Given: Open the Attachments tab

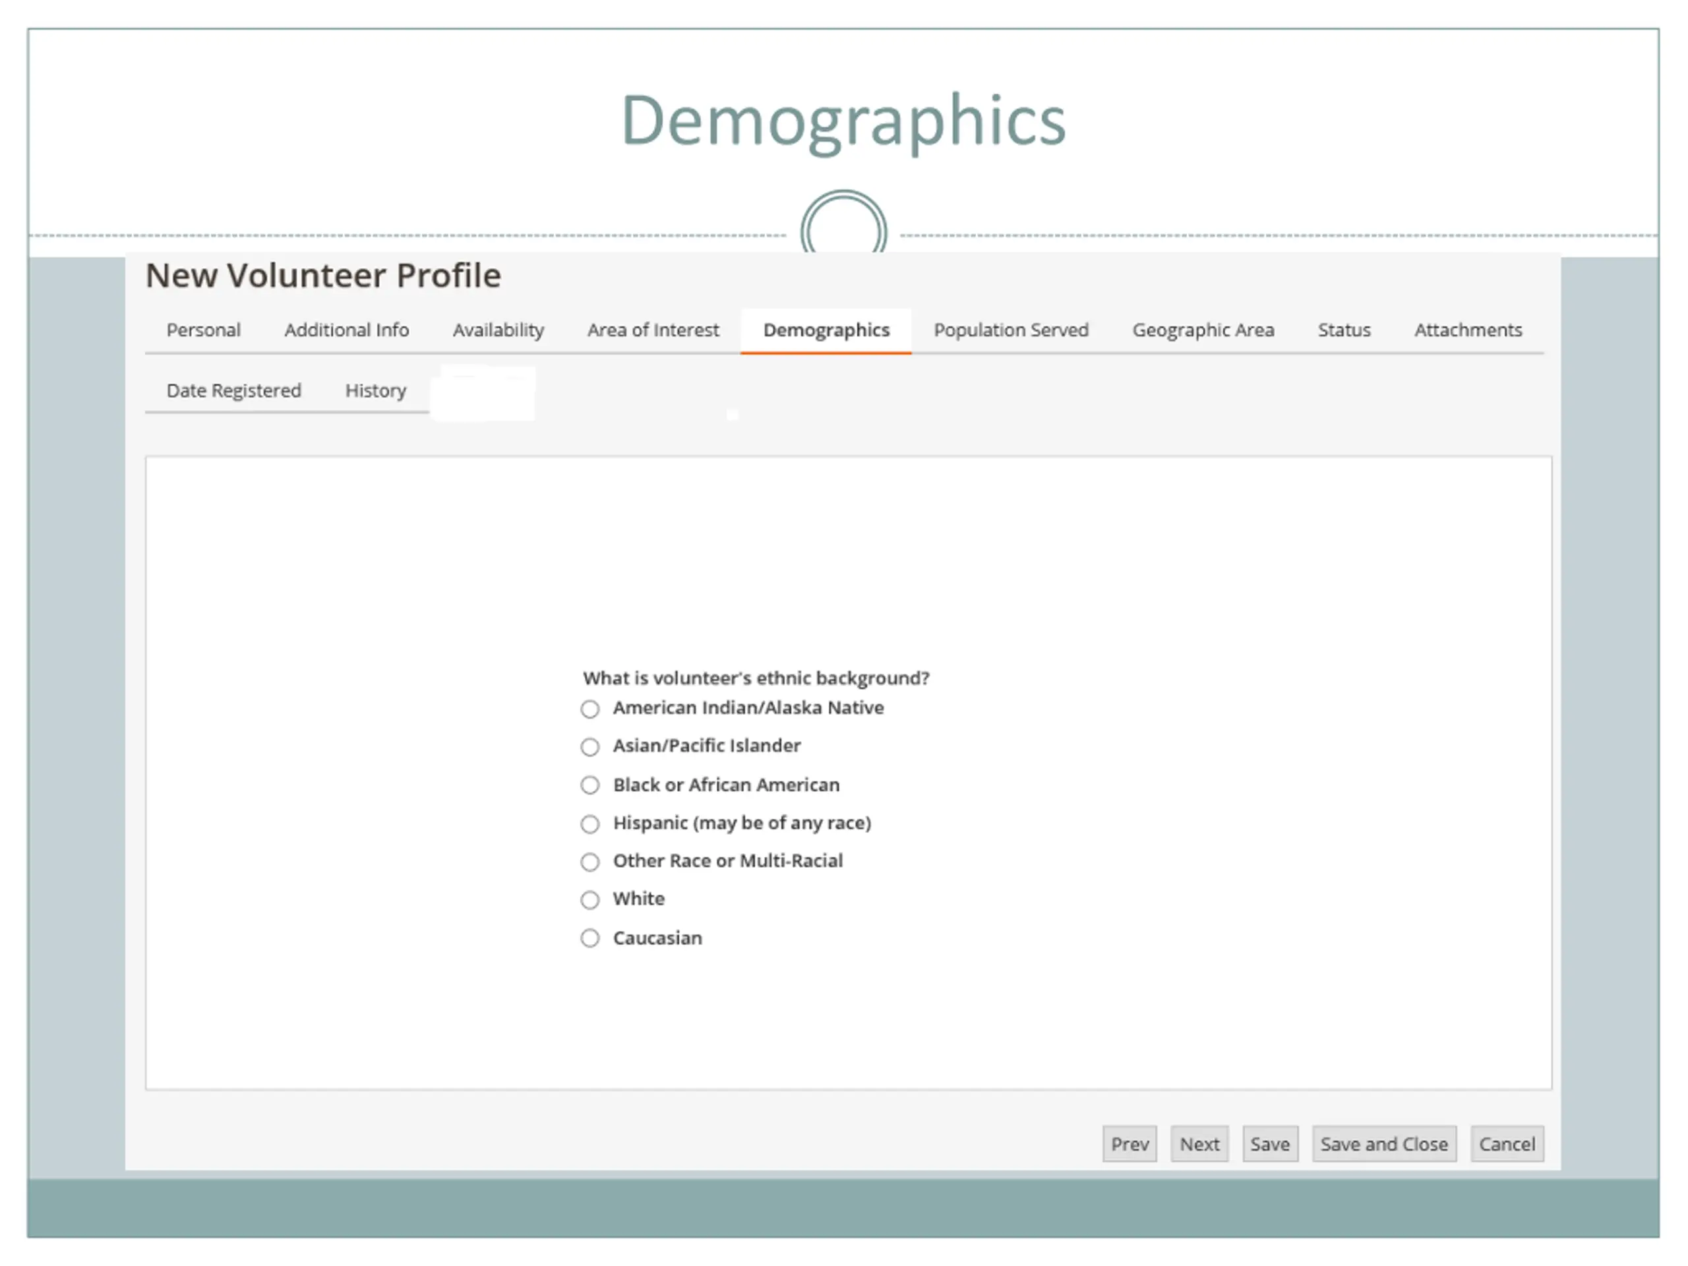Looking at the screenshot, I should (x=1468, y=330).
